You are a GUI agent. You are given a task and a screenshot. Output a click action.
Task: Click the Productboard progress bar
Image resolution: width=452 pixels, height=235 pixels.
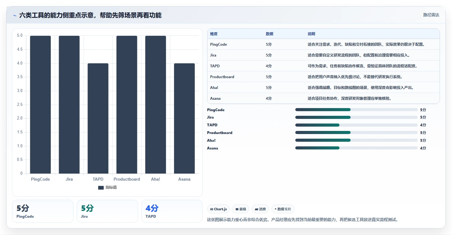point(356,133)
